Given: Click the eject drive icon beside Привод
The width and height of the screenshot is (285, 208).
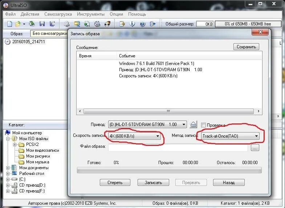Looking at the screenshot, I should coord(194,125).
